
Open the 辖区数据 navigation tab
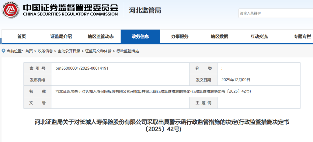tap(219, 36)
